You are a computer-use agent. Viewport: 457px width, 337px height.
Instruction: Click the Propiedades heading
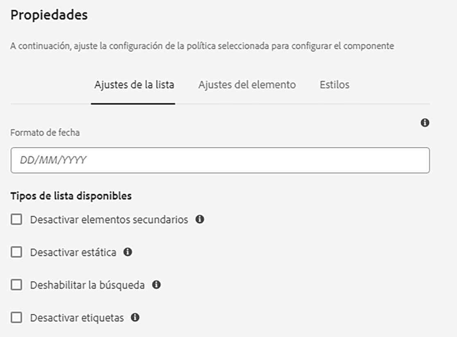49,15
